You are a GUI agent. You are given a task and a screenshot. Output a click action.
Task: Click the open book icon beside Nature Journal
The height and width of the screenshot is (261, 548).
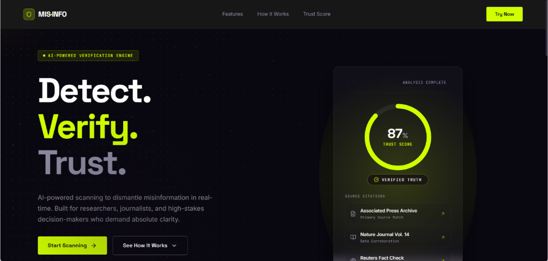click(x=353, y=238)
